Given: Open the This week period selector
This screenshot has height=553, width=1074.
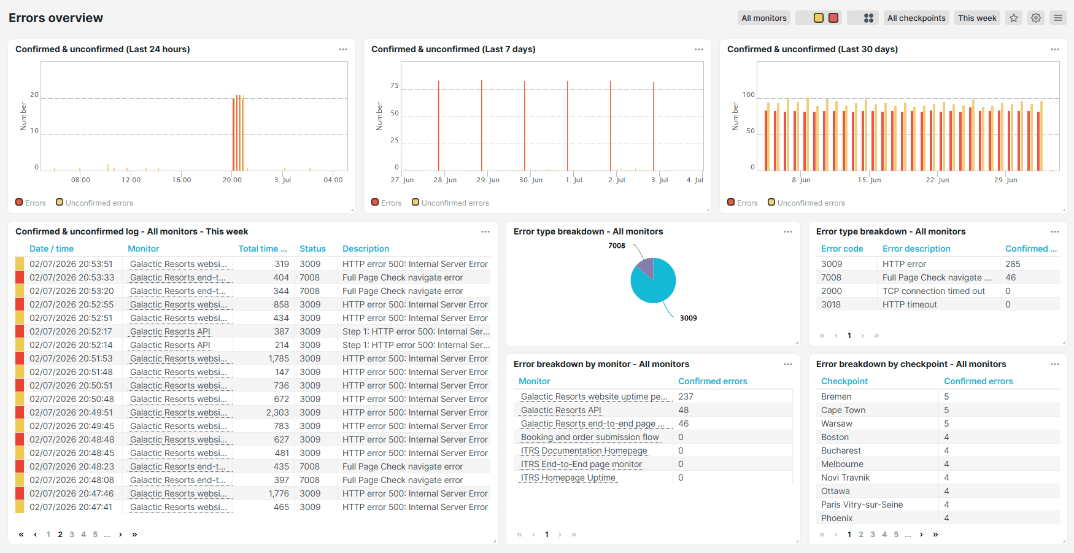Looking at the screenshot, I should click(977, 18).
